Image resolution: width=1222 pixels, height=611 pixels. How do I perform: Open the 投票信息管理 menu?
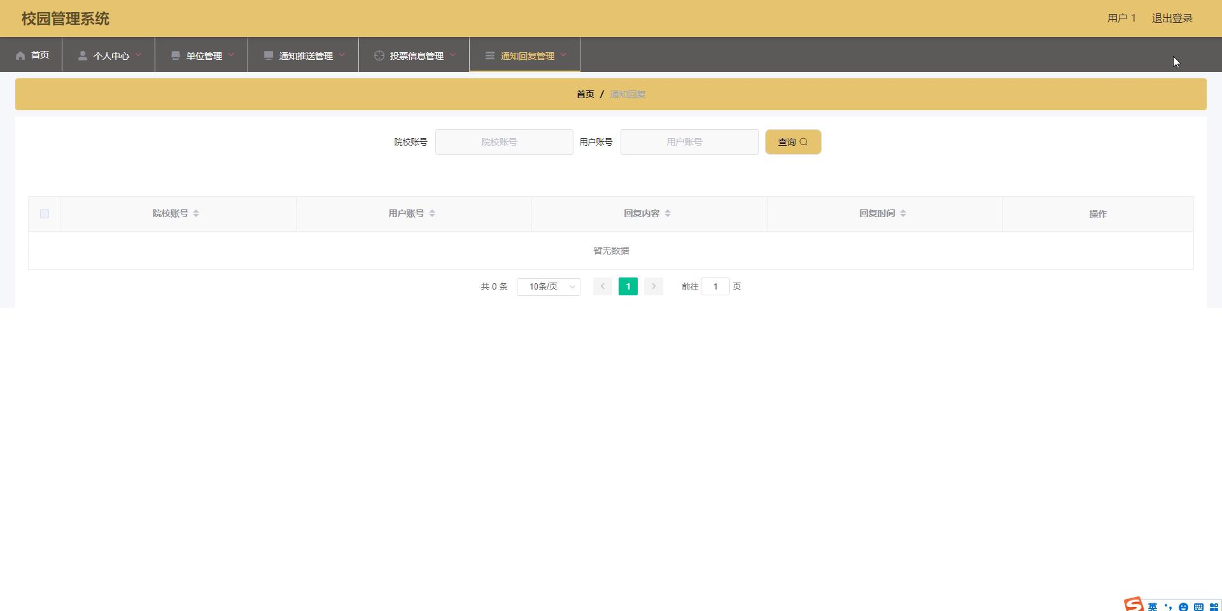tap(416, 56)
